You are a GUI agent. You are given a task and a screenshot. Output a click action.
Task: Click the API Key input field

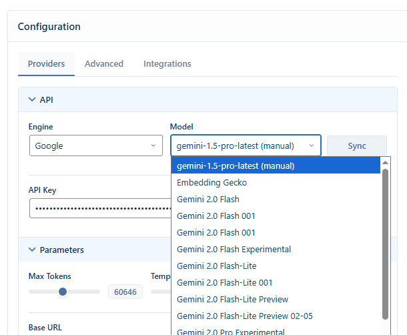click(99, 208)
